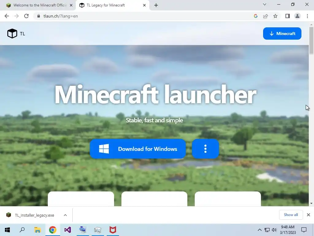314x236 pixels.
Task: Open a new browser tab
Action: [156, 5]
